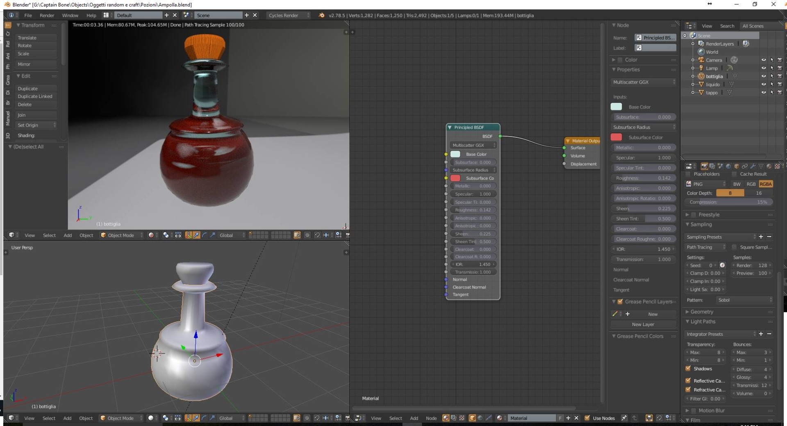Viewport: 787px width, 426px height.
Task: Open Node menu in node editor header
Action: [431, 418]
